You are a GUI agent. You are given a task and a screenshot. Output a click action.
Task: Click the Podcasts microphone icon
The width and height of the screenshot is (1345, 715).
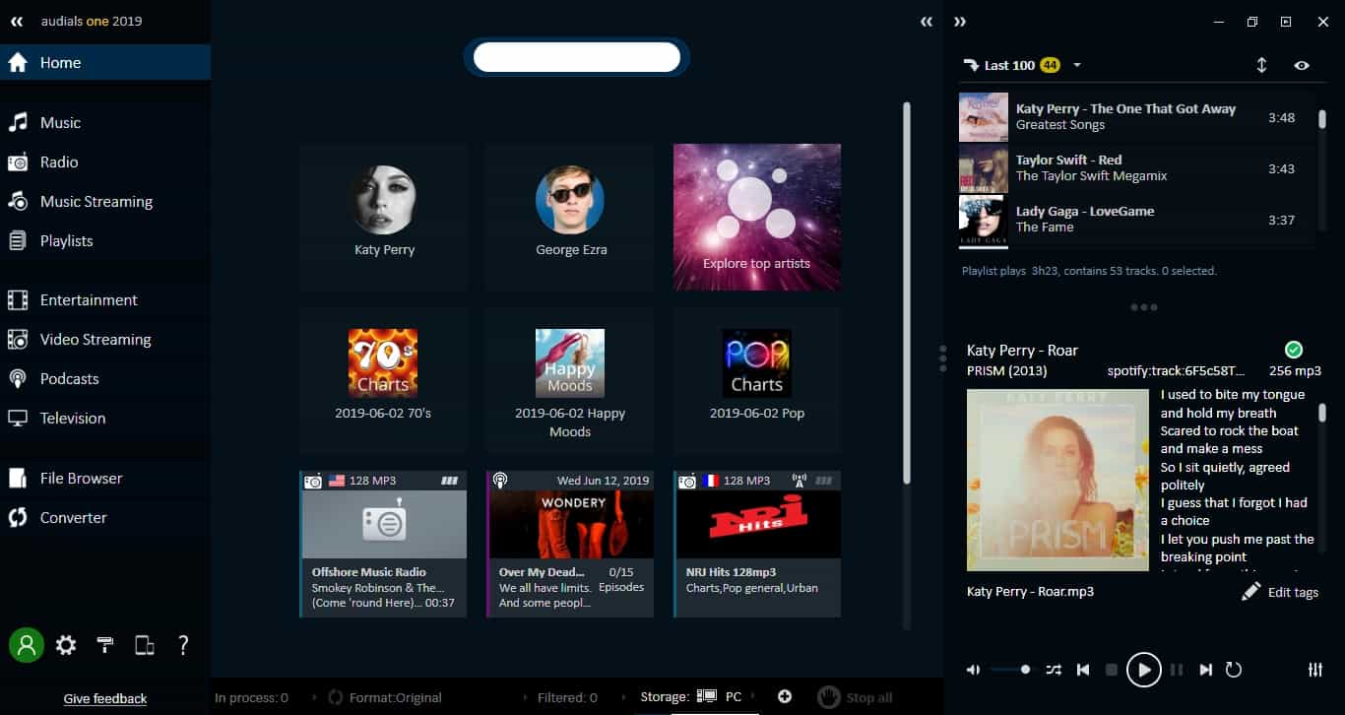click(x=18, y=378)
